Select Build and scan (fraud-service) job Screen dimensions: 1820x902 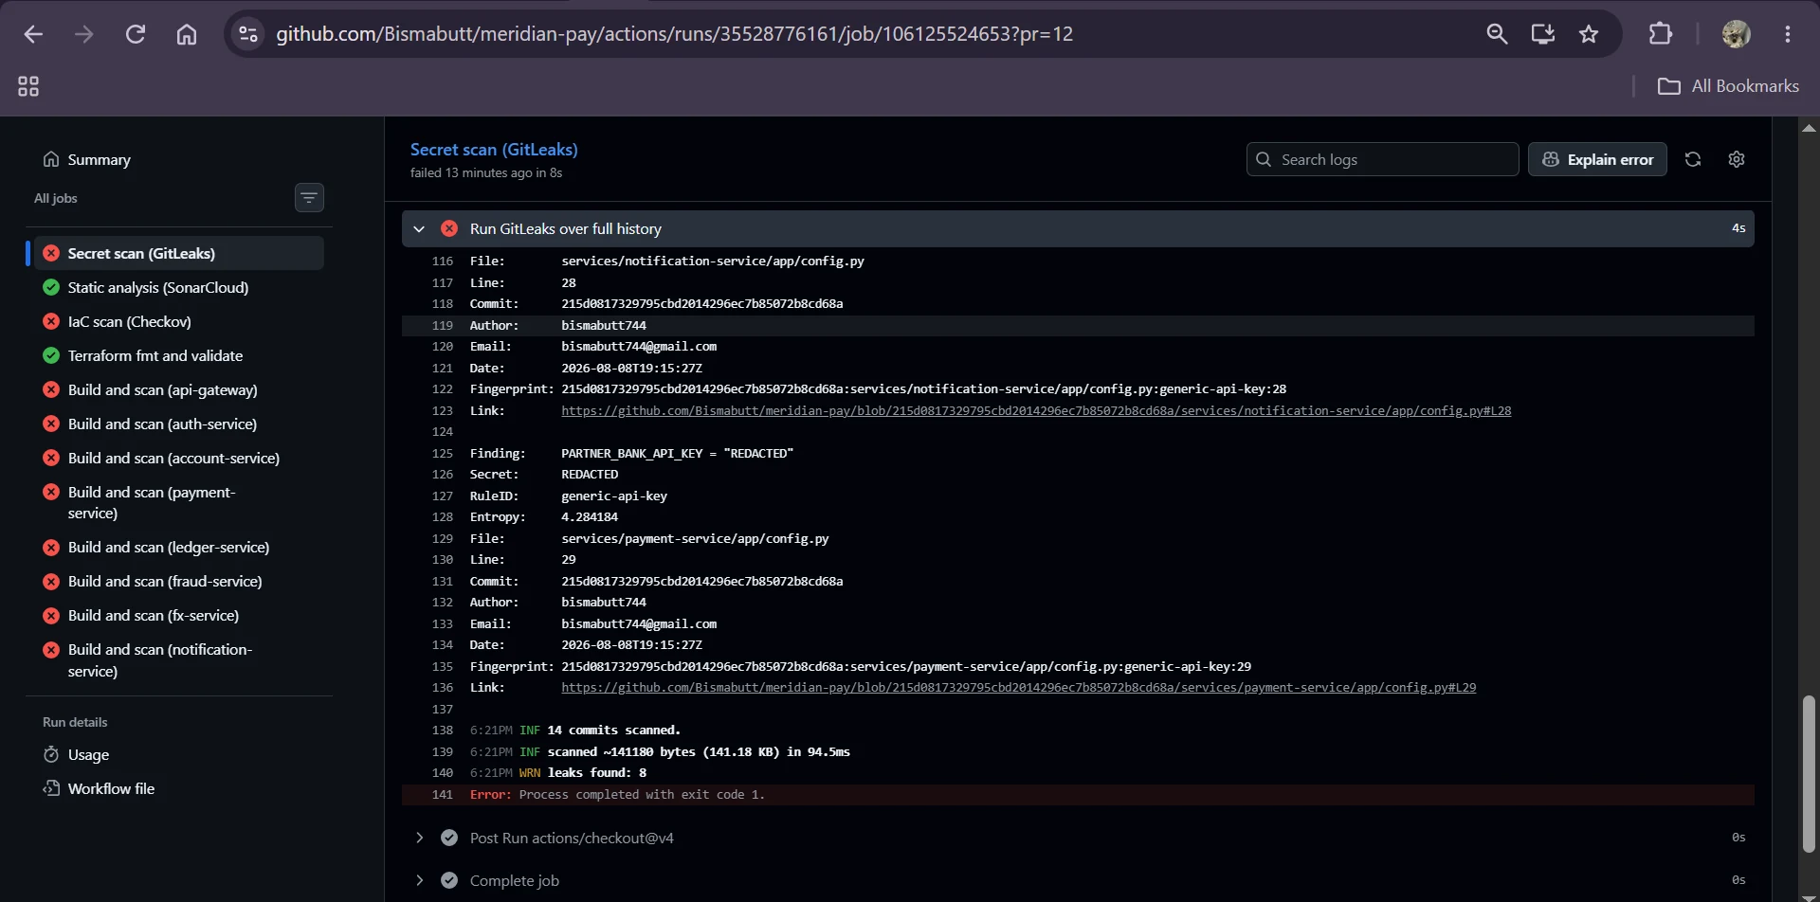tap(179, 581)
